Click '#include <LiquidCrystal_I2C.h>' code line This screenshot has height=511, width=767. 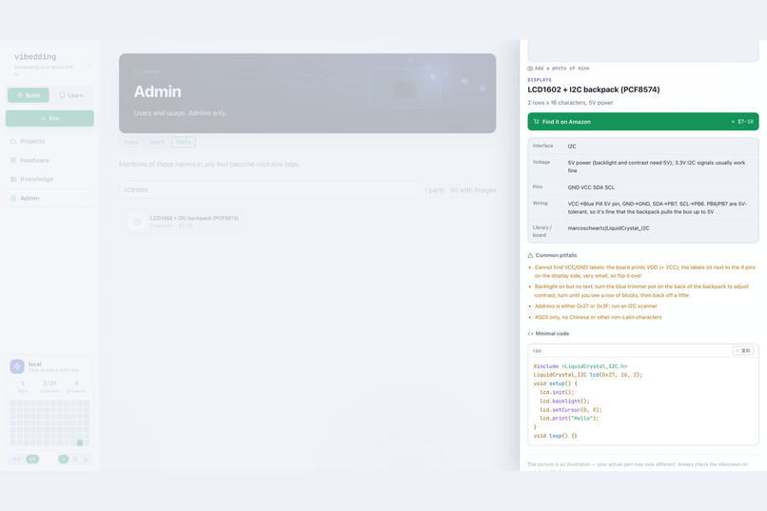pos(580,366)
